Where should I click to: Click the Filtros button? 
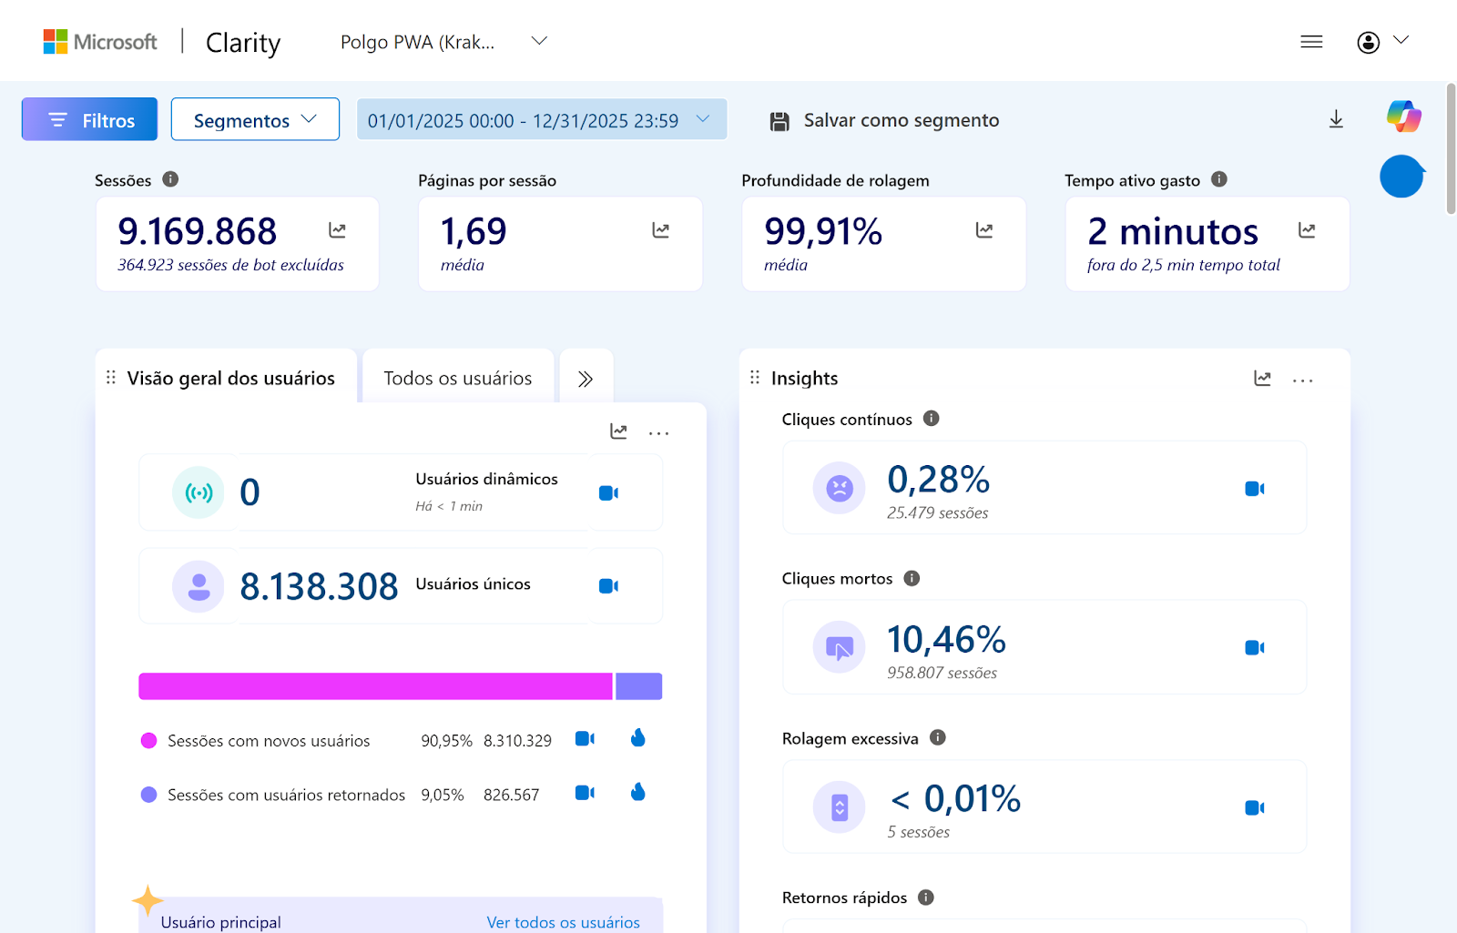click(89, 120)
